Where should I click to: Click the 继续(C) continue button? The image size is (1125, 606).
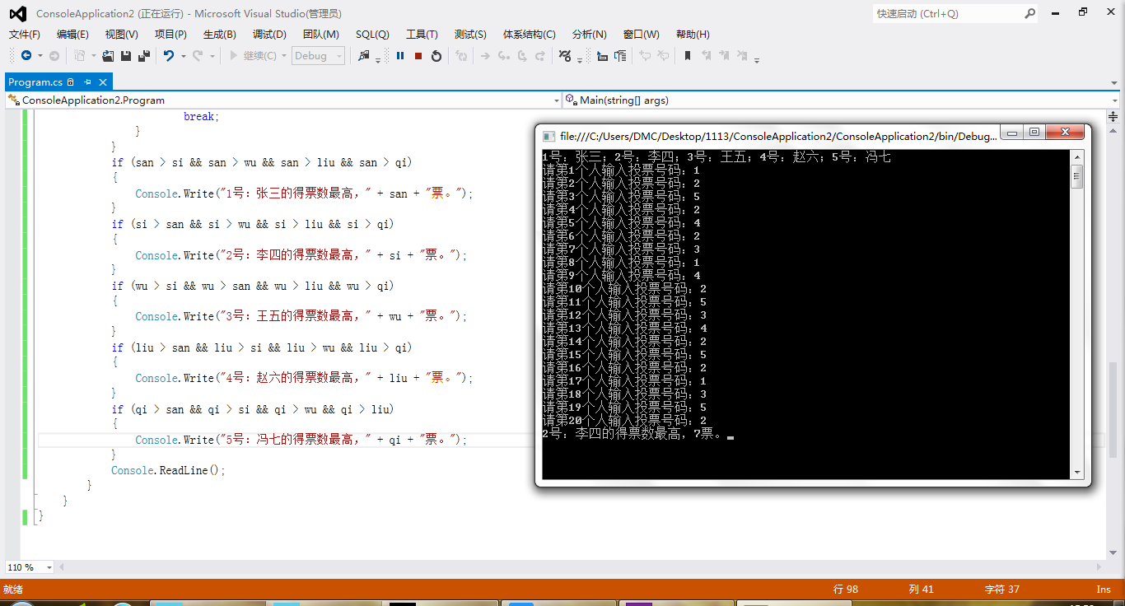click(253, 56)
